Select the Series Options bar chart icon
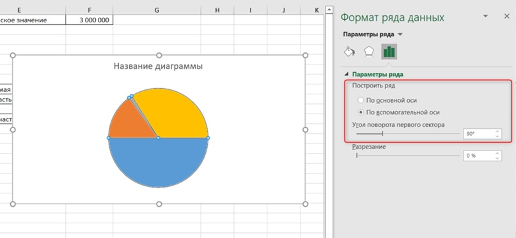 (389, 52)
